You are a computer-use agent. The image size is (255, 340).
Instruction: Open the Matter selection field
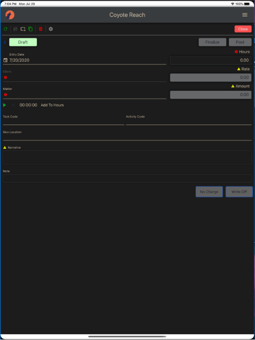(85, 95)
